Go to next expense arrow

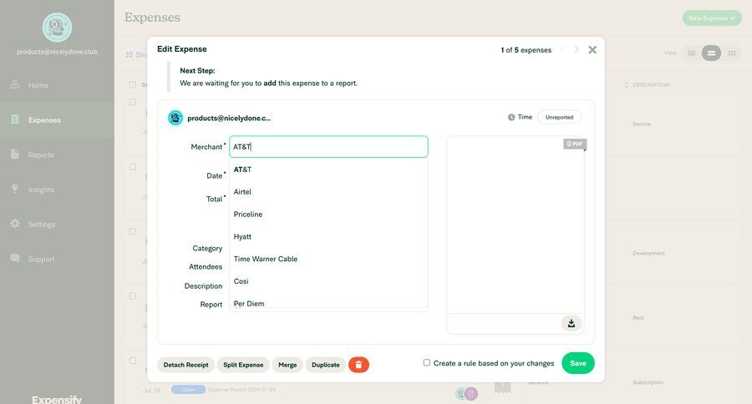(577, 50)
